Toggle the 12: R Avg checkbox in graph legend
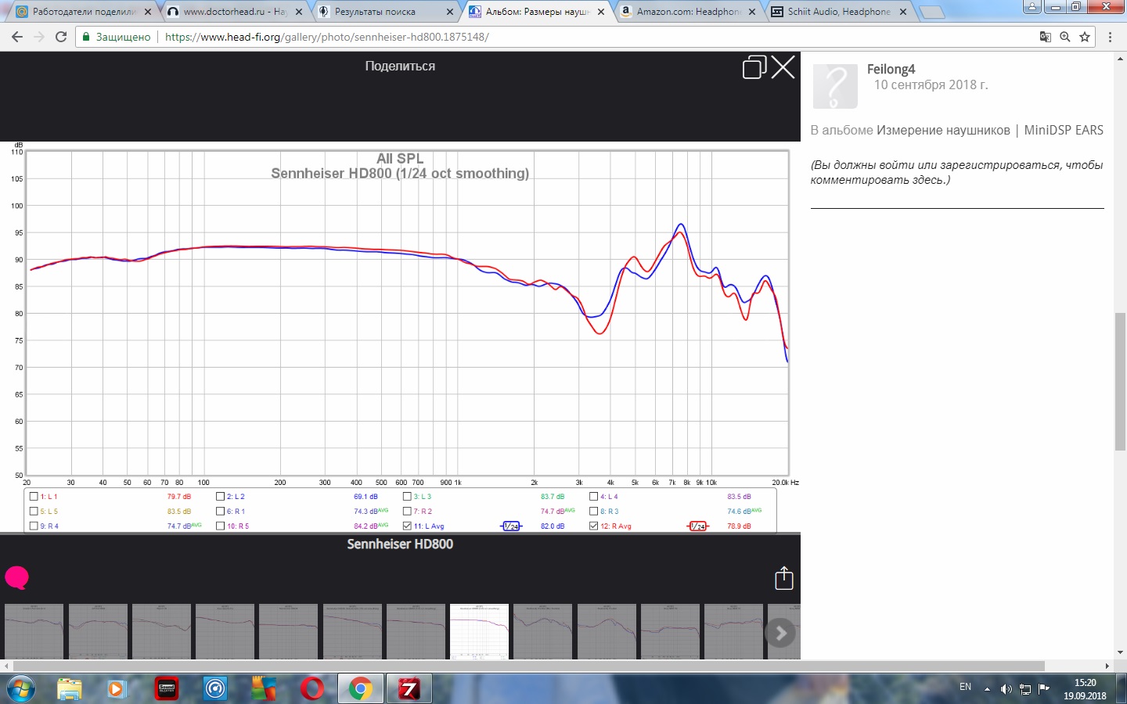1127x704 pixels. tap(593, 526)
